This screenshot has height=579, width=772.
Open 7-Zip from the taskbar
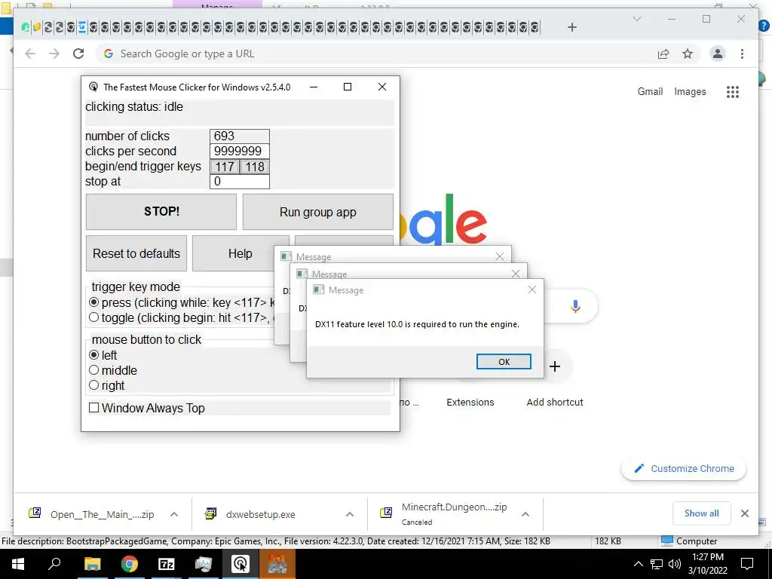point(166,564)
